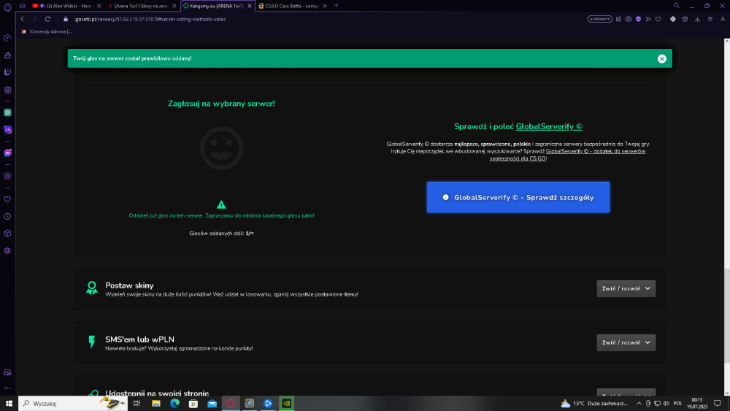Open the extensions cube in the toolbar
This screenshot has width=730, height=411.
[x=685, y=19]
